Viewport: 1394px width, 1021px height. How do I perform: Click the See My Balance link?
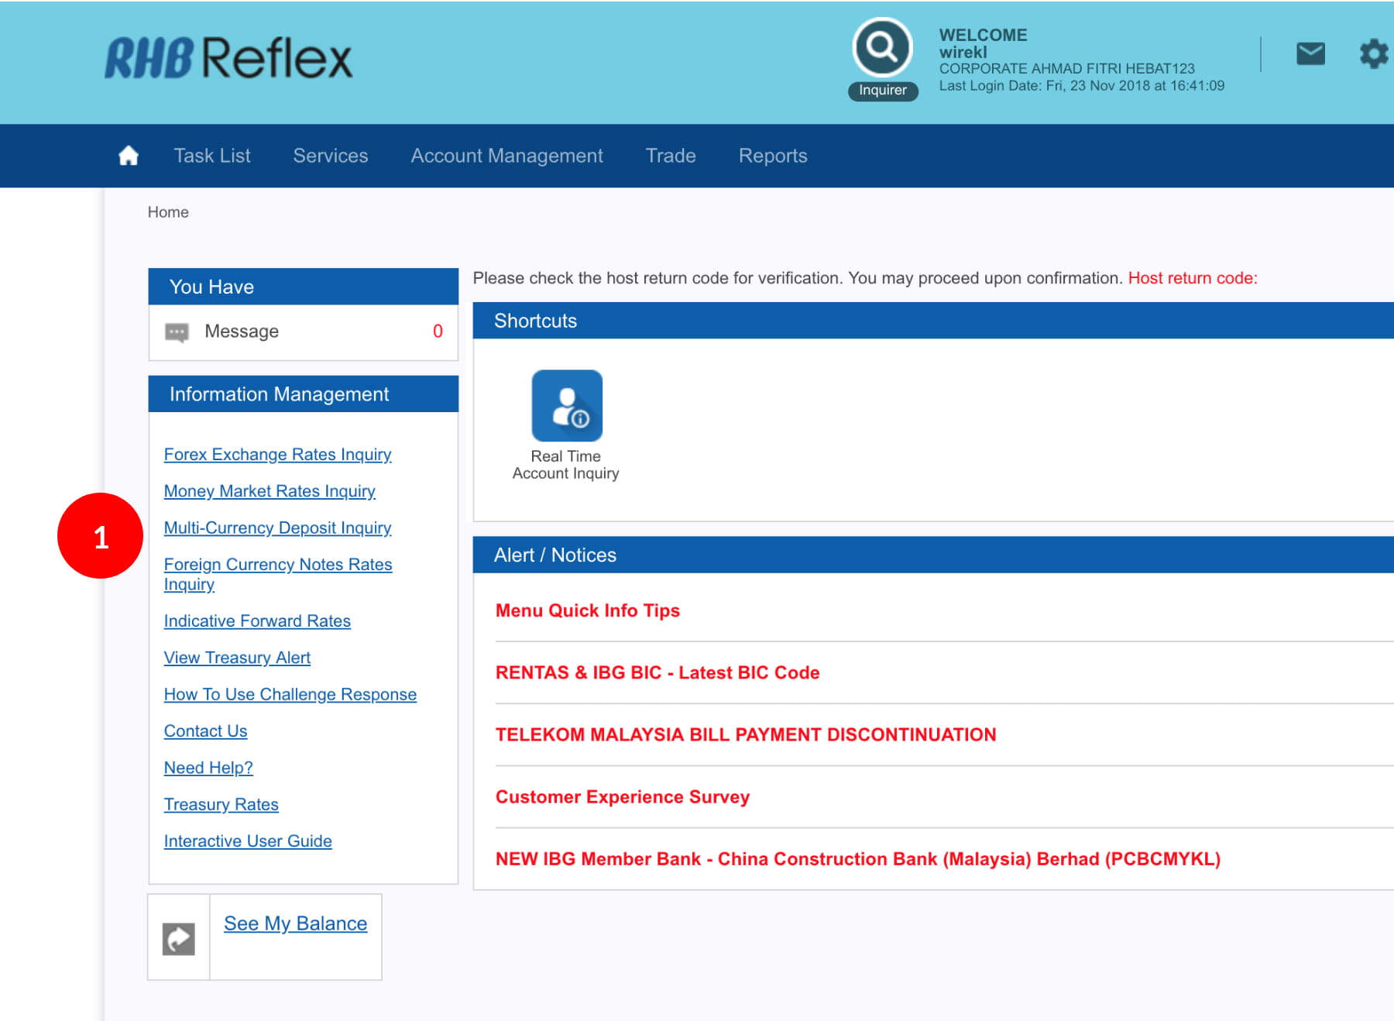click(x=295, y=923)
